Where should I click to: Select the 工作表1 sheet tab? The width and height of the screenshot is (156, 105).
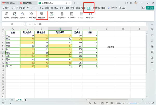19,100
